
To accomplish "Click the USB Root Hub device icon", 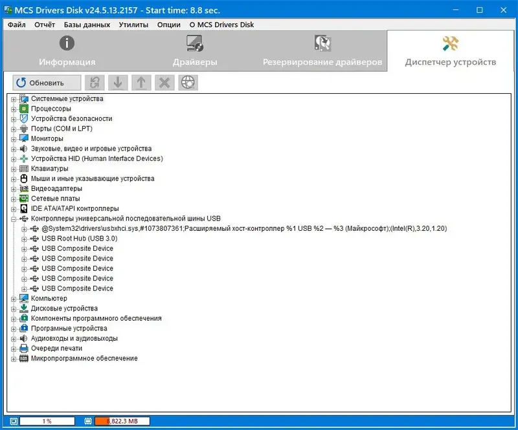I will (34, 239).
